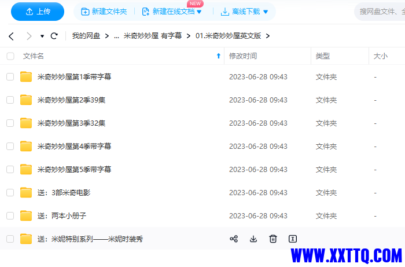Open folder name 米奇妙妙屋第1季带字幕

click(75, 77)
